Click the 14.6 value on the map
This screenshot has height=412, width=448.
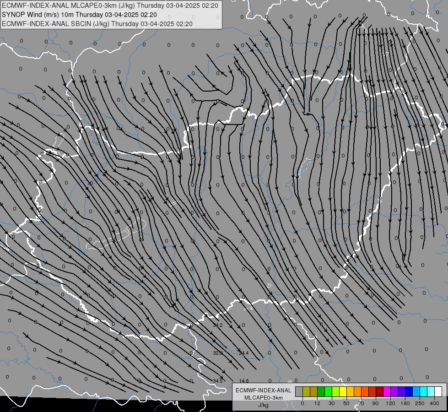click(244, 381)
